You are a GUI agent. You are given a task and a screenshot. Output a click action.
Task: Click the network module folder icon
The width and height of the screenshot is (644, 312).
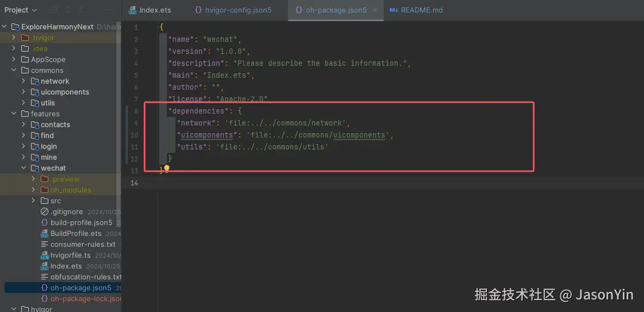click(x=35, y=82)
